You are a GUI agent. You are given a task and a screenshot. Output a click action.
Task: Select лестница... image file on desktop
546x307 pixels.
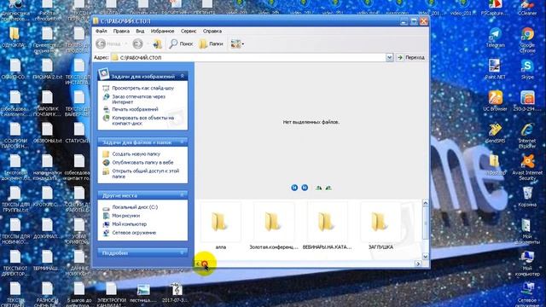click(x=143, y=293)
